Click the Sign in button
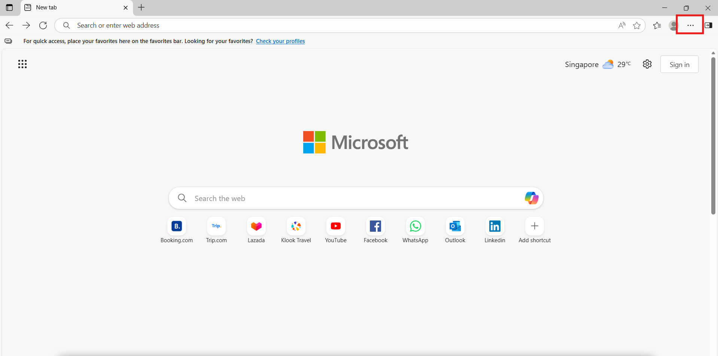The width and height of the screenshot is (718, 356). coord(679,64)
